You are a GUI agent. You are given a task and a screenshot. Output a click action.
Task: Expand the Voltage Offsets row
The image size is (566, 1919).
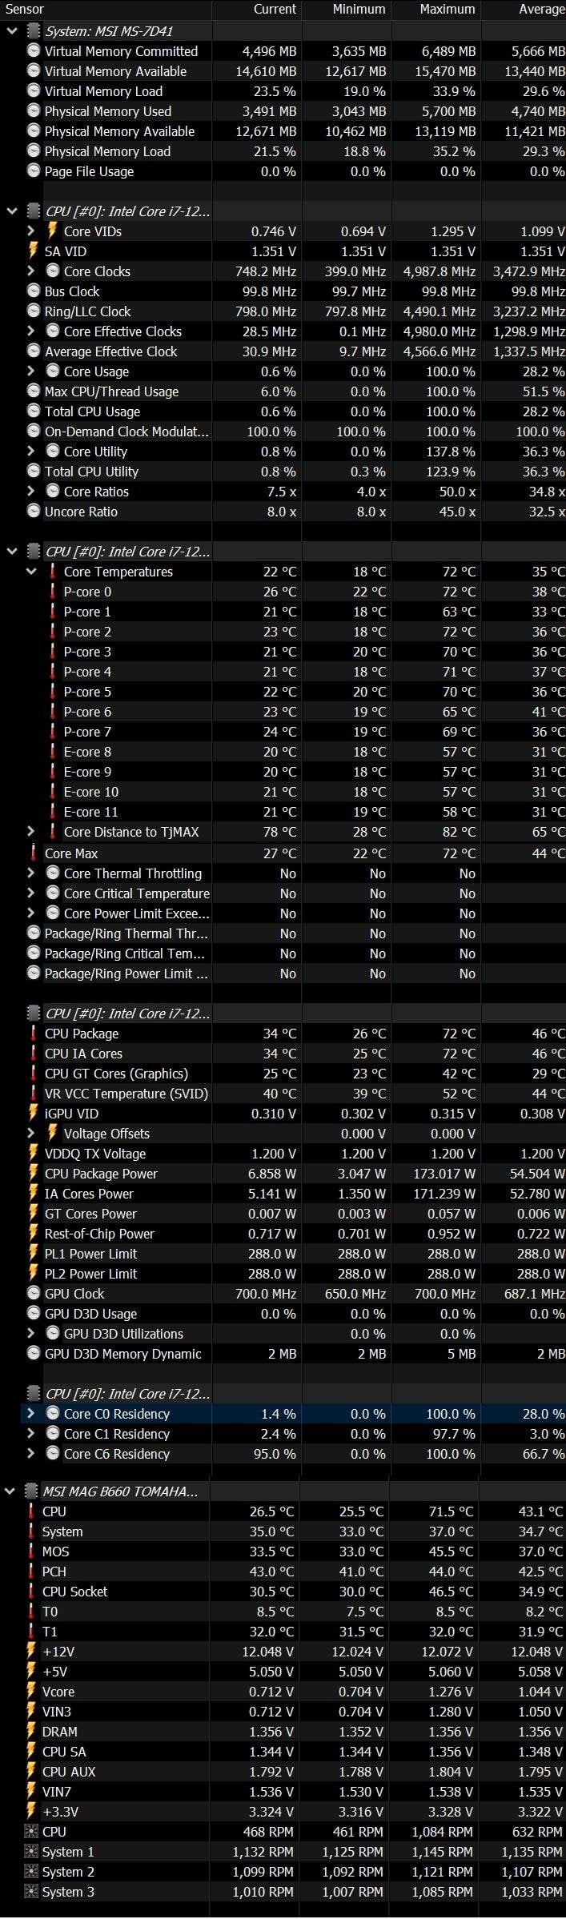(x=31, y=1134)
